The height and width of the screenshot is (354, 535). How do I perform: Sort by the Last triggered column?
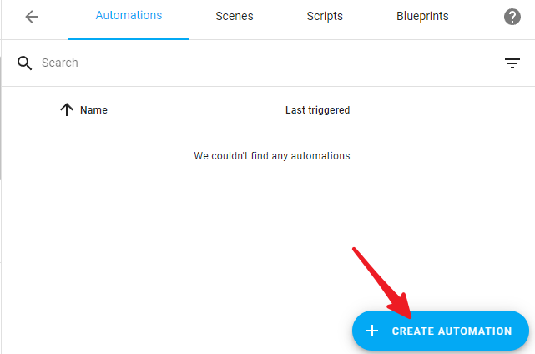[317, 110]
